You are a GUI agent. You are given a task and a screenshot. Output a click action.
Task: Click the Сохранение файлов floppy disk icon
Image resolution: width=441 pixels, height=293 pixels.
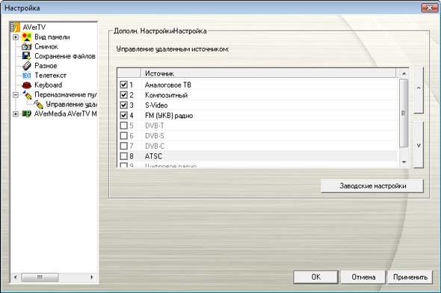[27, 56]
